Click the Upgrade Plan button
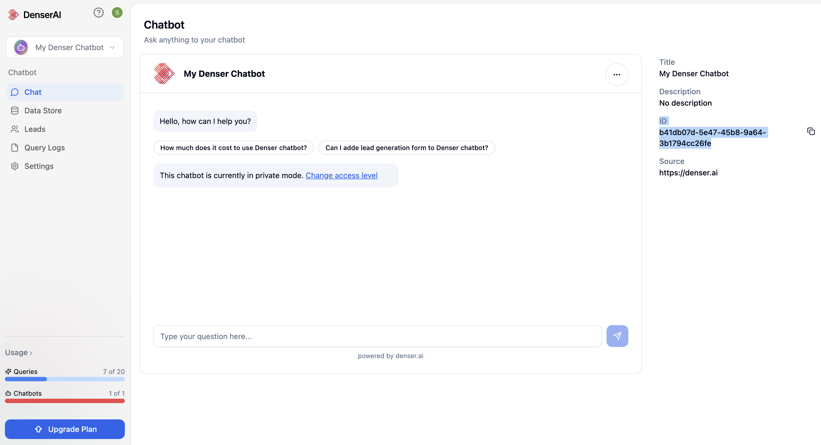This screenshot has height=445, width=821. coord(65,429)
